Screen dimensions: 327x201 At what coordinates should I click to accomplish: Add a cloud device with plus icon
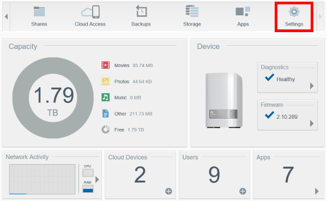pyautogui.click(x=168, y=191)
